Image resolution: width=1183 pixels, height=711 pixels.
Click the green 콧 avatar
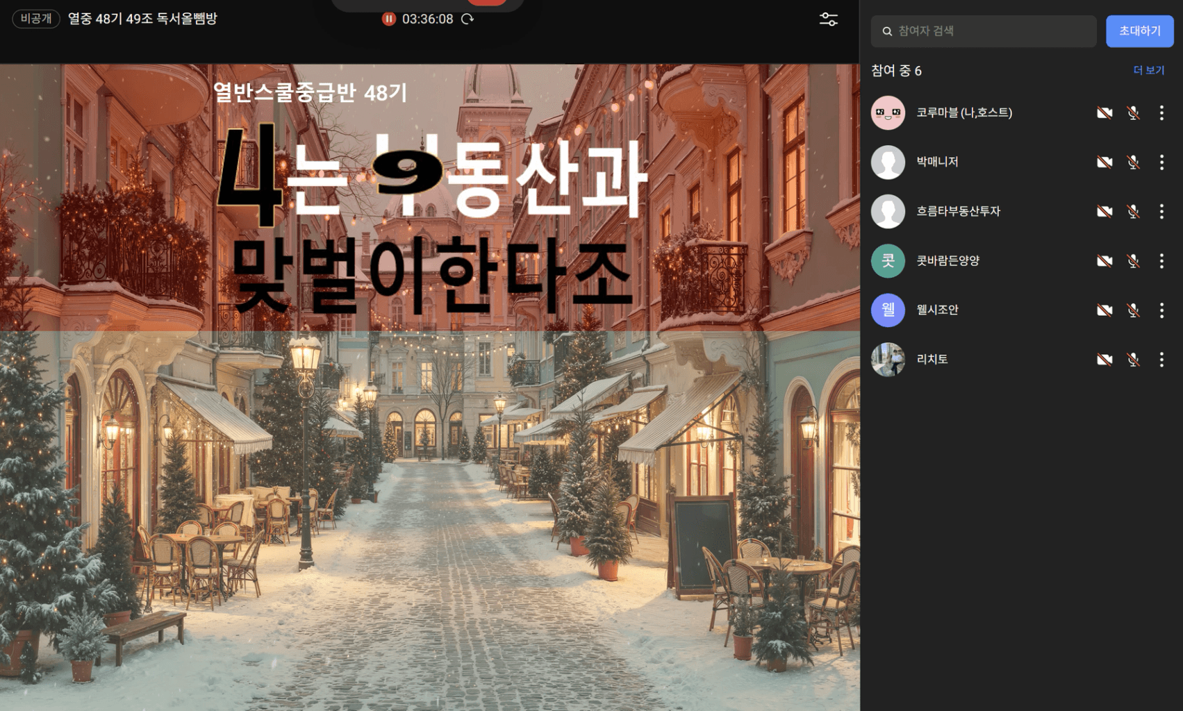click(x=888, y=260)
